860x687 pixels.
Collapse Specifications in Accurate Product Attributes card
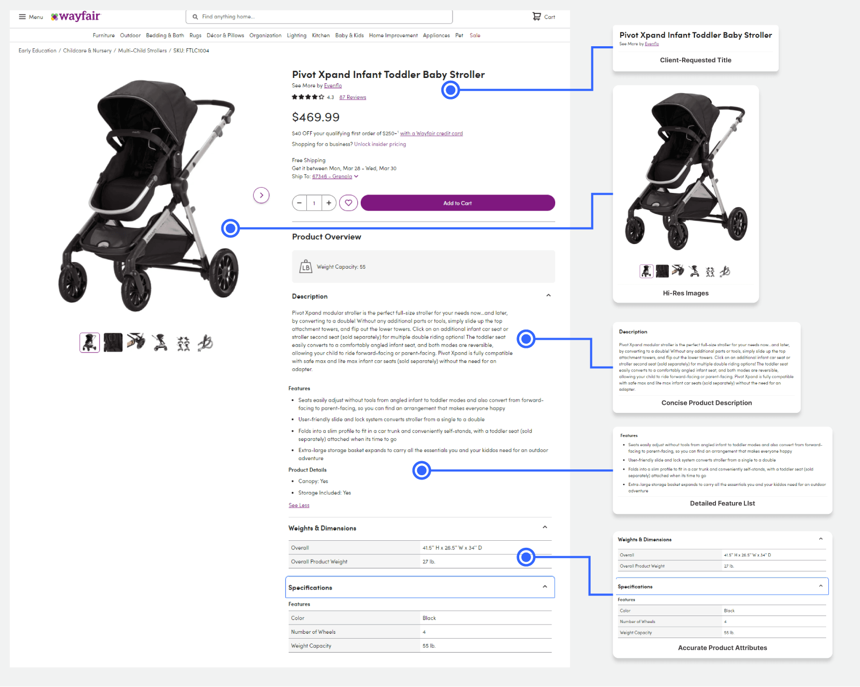point(821,586)
